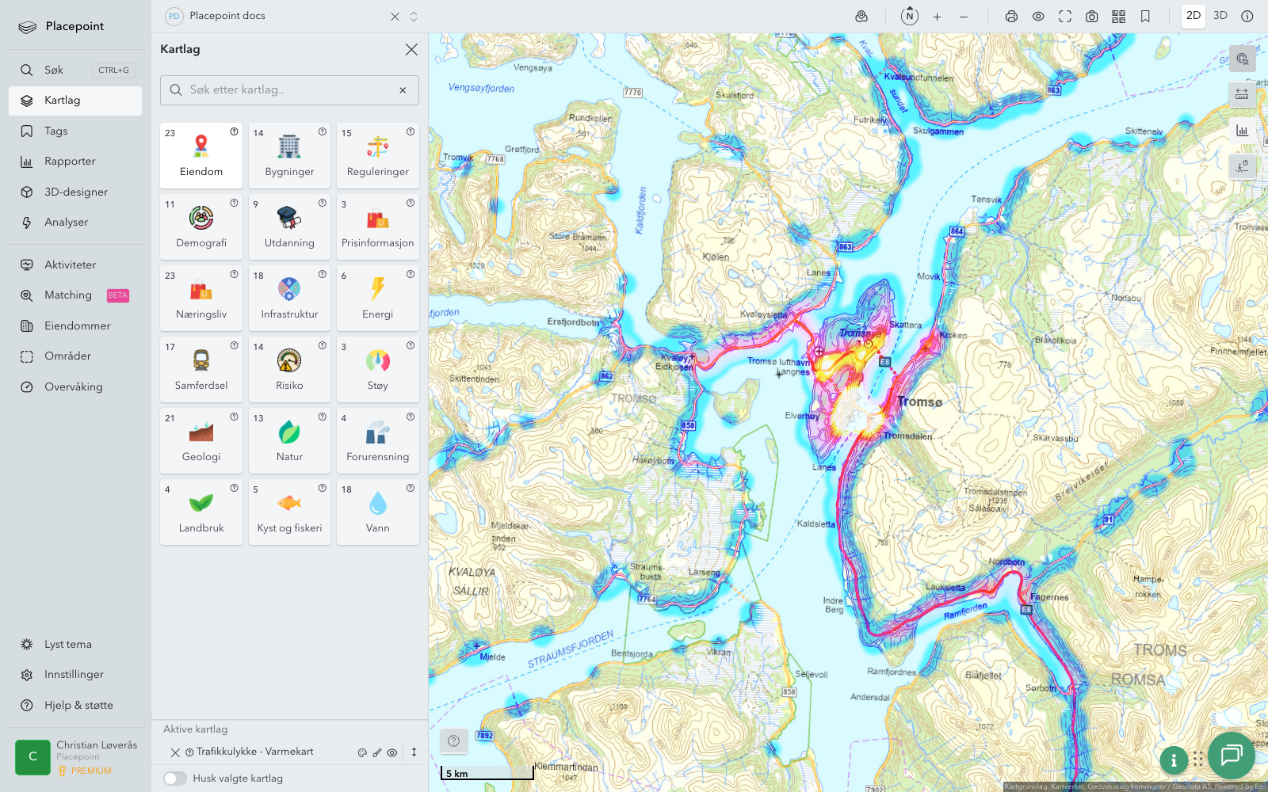The height and width of the screenshot is (792, 1268).
Task: Open the Landbruk layer category
Action: [201, 512]
